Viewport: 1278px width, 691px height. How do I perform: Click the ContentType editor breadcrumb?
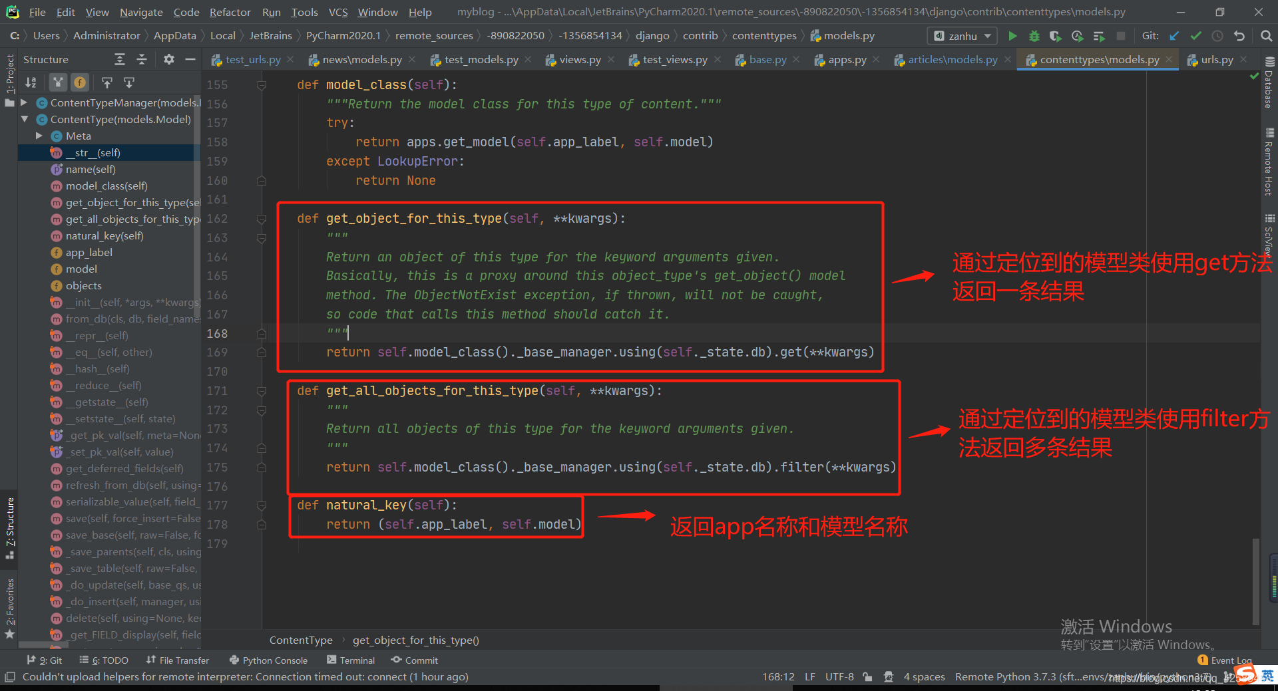301,640
